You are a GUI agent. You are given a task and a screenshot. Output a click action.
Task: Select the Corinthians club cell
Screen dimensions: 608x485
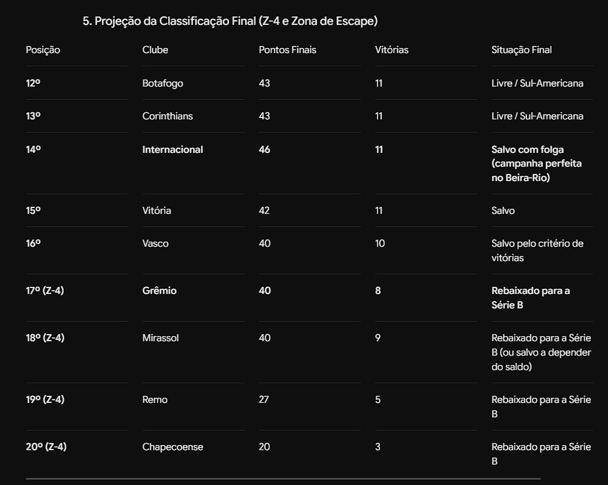pyautogui.click(x=167, y=116)
